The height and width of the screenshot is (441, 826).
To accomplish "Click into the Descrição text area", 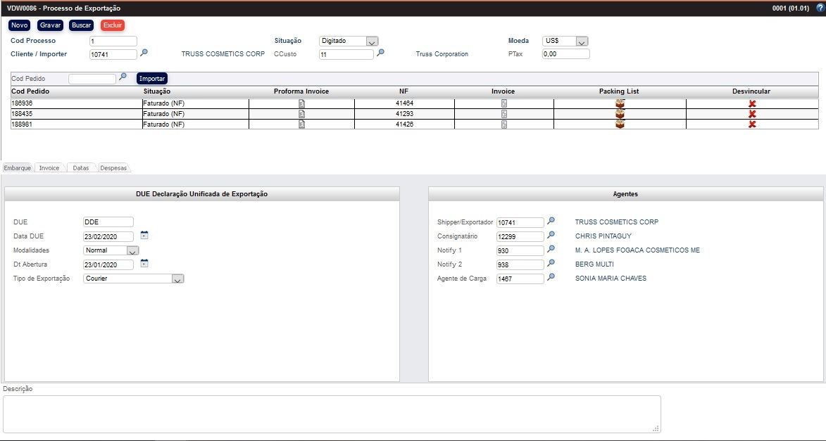I will pos(331,414).
